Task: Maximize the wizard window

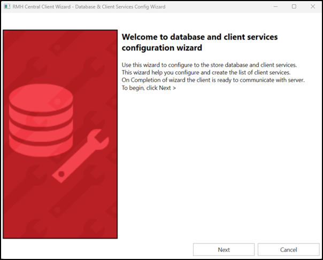Action: (294, 6)
